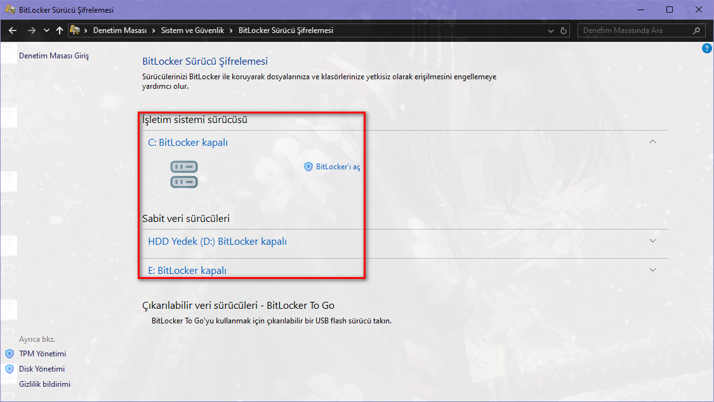Close the BitLocker window
714x402 pixels.
pyautogui.click(x=699, y=10)
